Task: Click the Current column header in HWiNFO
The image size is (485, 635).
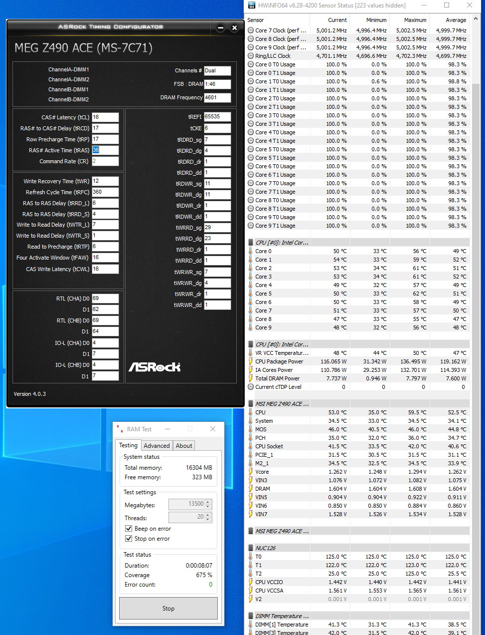Action: tap(329, 20)
